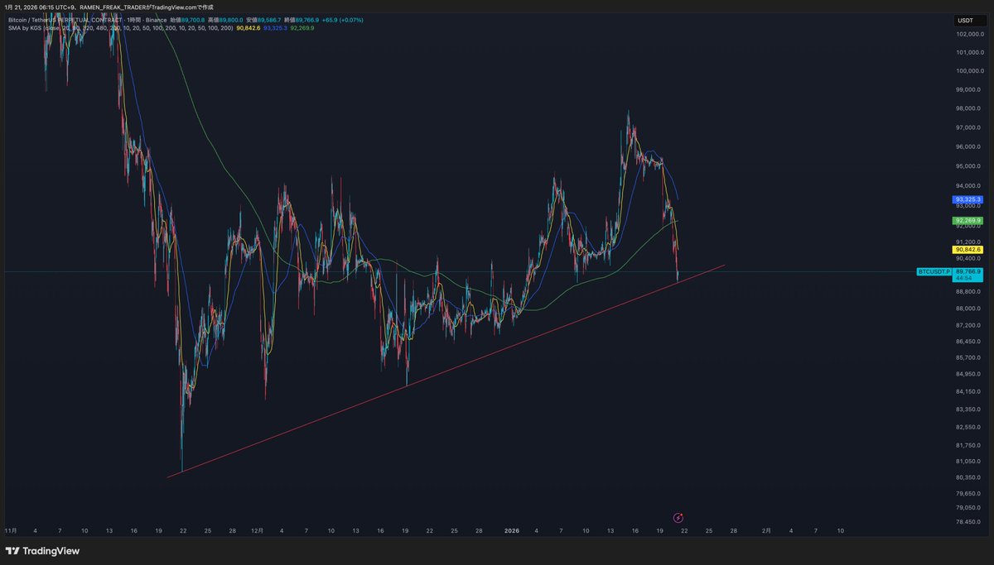Click the 81,050.0 price scale label
This screenshot has height=565, width=994.
(x=967, y=461)
